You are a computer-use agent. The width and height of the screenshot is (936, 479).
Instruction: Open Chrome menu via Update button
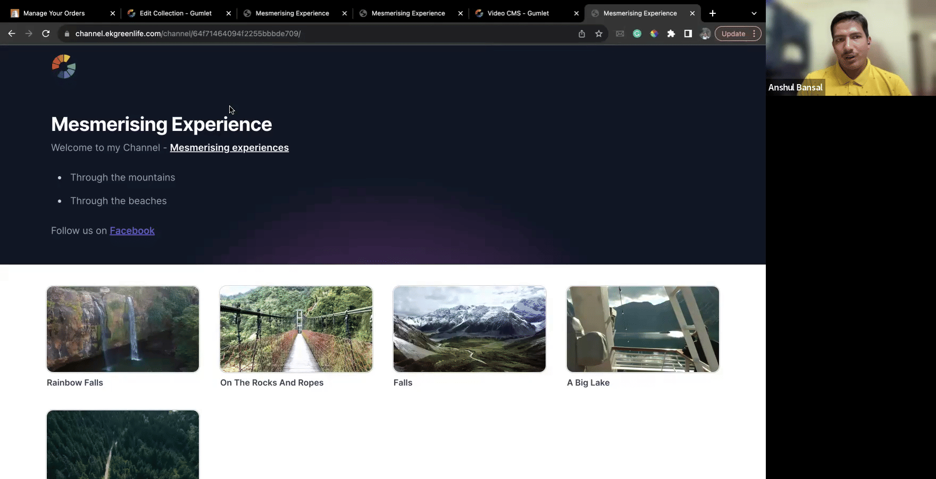pos(738,34)
